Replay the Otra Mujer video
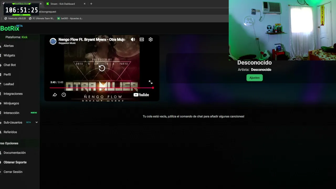This screenshot has height=189, width=336. [x=102, y=68]
